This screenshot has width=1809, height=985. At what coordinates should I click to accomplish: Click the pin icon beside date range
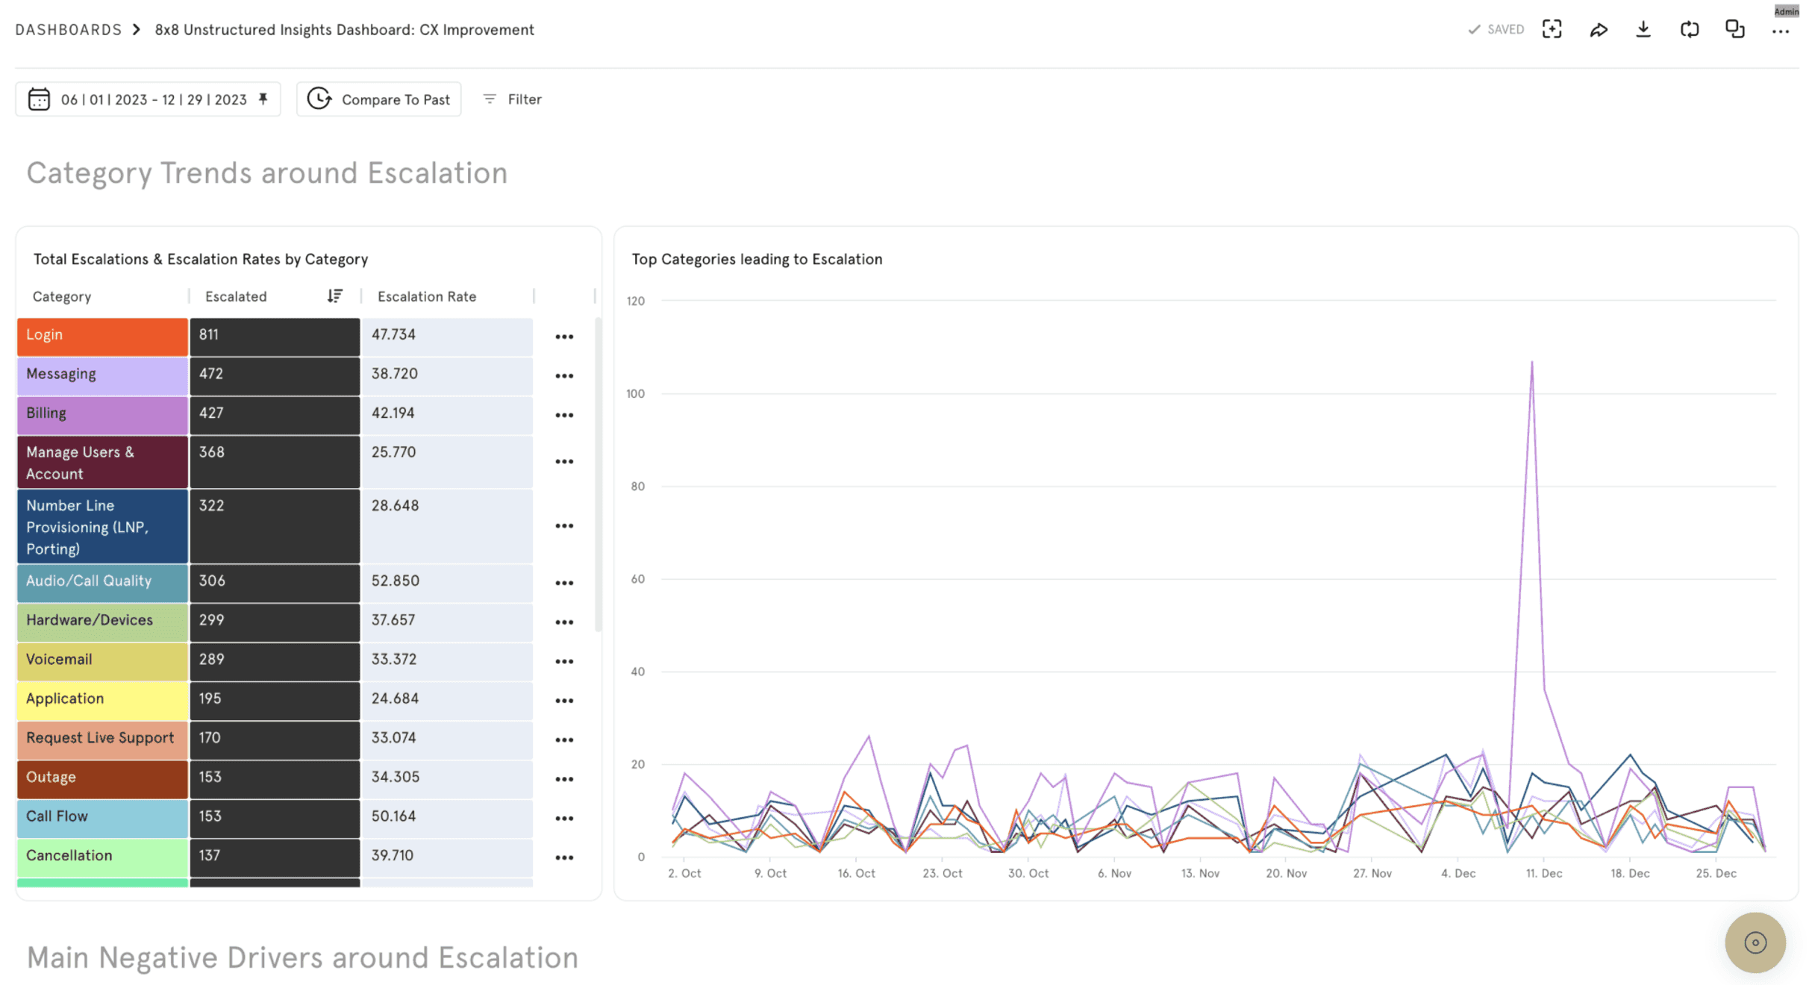263,99
